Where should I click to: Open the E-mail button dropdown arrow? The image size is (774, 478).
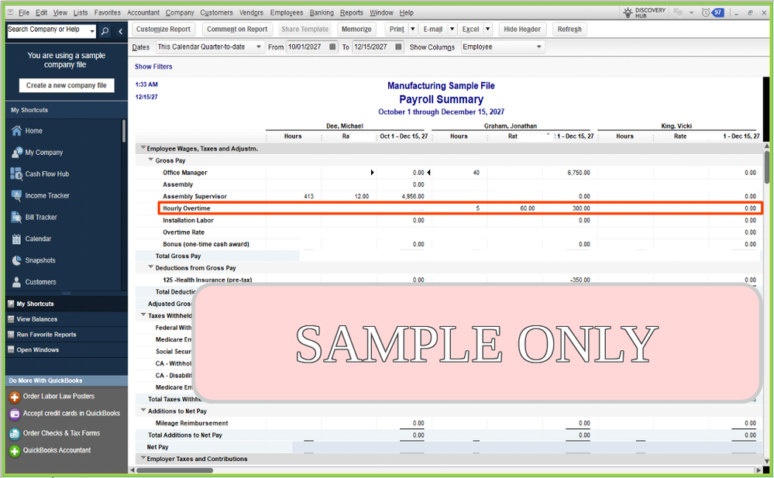click(x=452, y=29)
